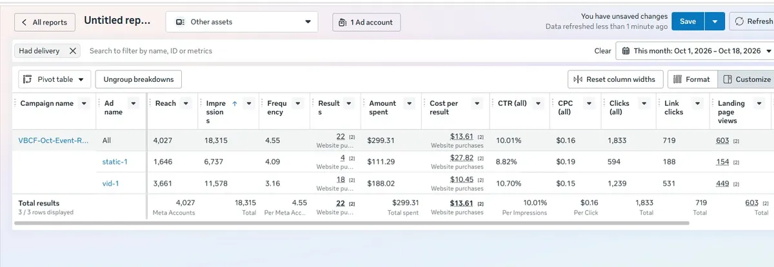Open Link clicks column menu arrow
Image resolution: width=774 pixels, height=267 pixels.
tap(698, 103)
